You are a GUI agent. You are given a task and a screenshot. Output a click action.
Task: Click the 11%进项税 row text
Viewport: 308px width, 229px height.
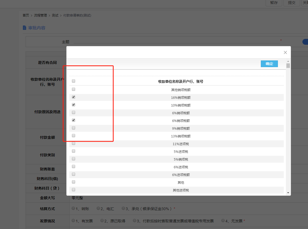(x=181, y=144)
